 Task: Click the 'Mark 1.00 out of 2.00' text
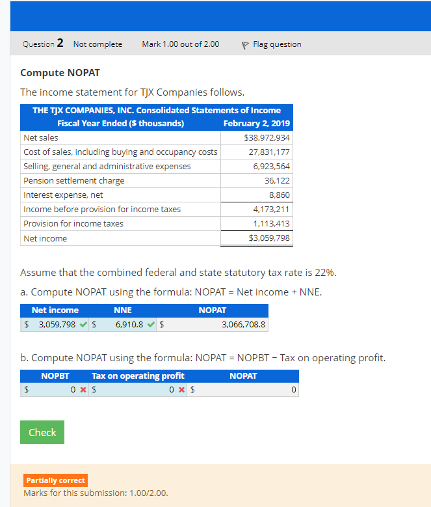coord(181,44)
